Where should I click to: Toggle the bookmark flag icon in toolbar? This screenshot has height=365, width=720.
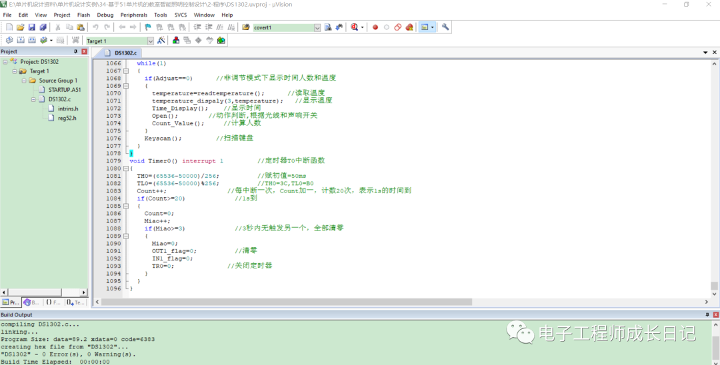click(x=147, y=27)
